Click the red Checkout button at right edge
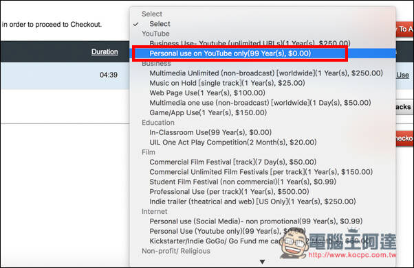Image resolution: width=414 pixels, height=268 pixels. pos(404,138)
